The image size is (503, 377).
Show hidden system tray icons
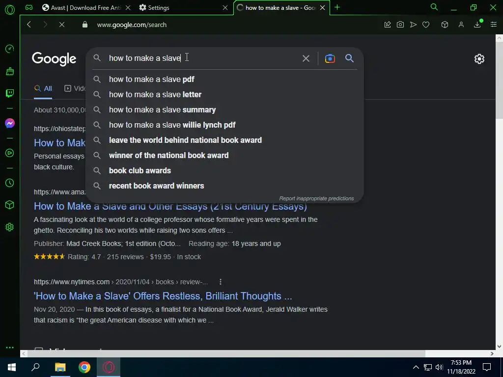pyautogui.click(x=416, y=367)
